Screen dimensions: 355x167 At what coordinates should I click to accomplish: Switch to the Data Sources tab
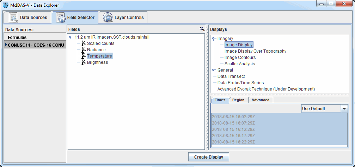tap(27, 17)
